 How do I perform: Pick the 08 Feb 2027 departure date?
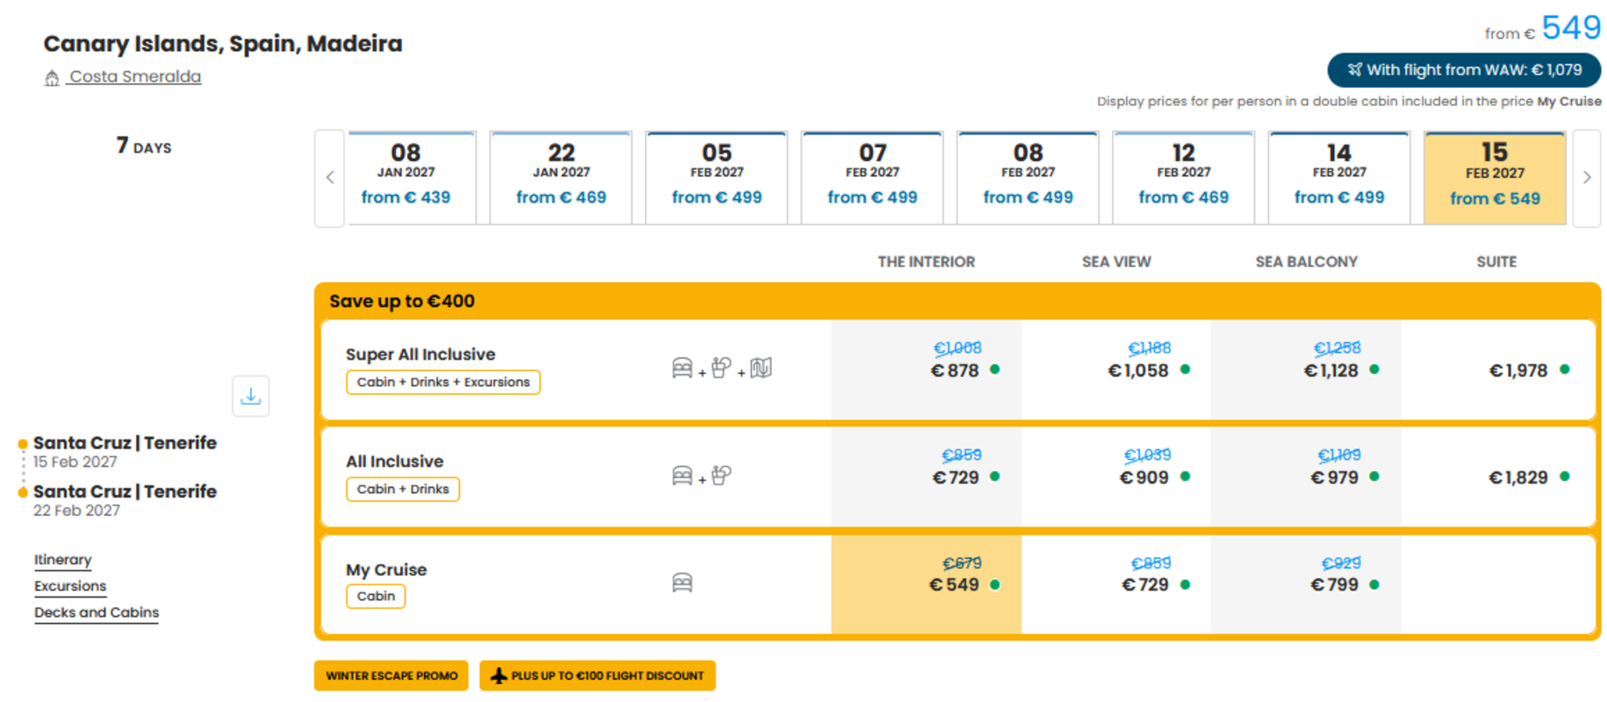coord(1028,178)
